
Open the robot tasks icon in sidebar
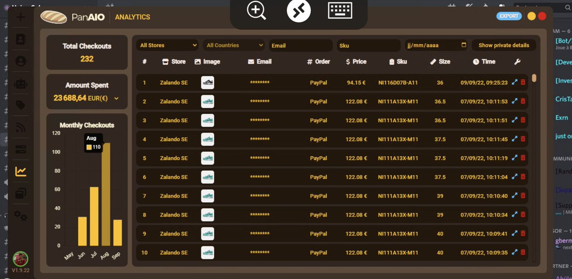click(20, 83)
